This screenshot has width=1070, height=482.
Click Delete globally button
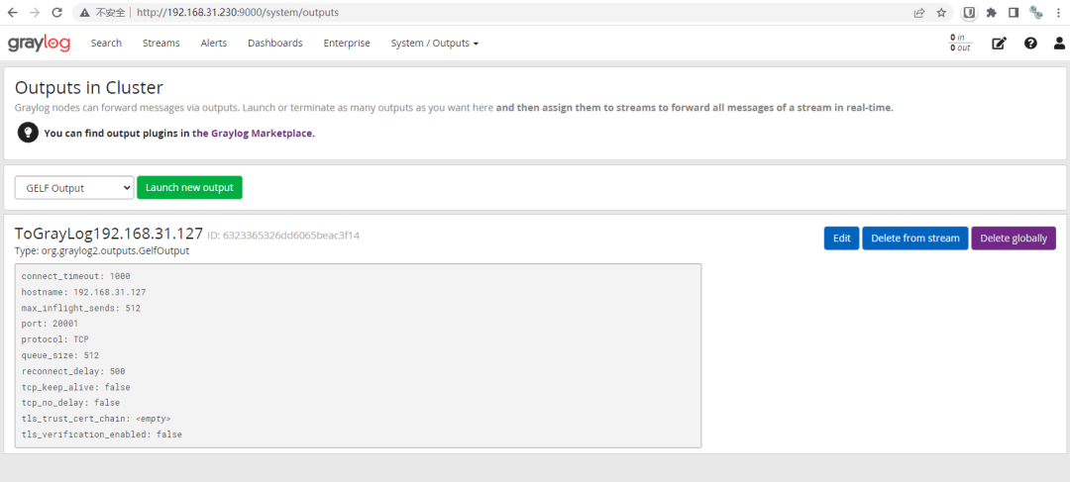point(1014,238)
